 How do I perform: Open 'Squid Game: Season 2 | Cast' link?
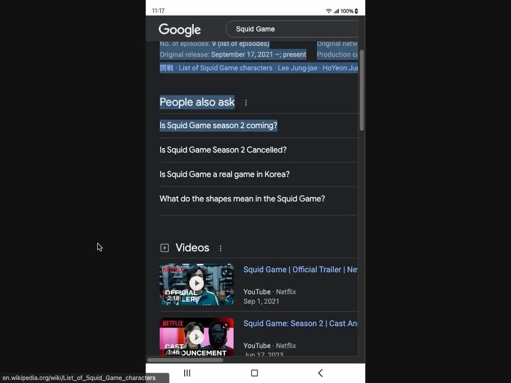[300, 323]
